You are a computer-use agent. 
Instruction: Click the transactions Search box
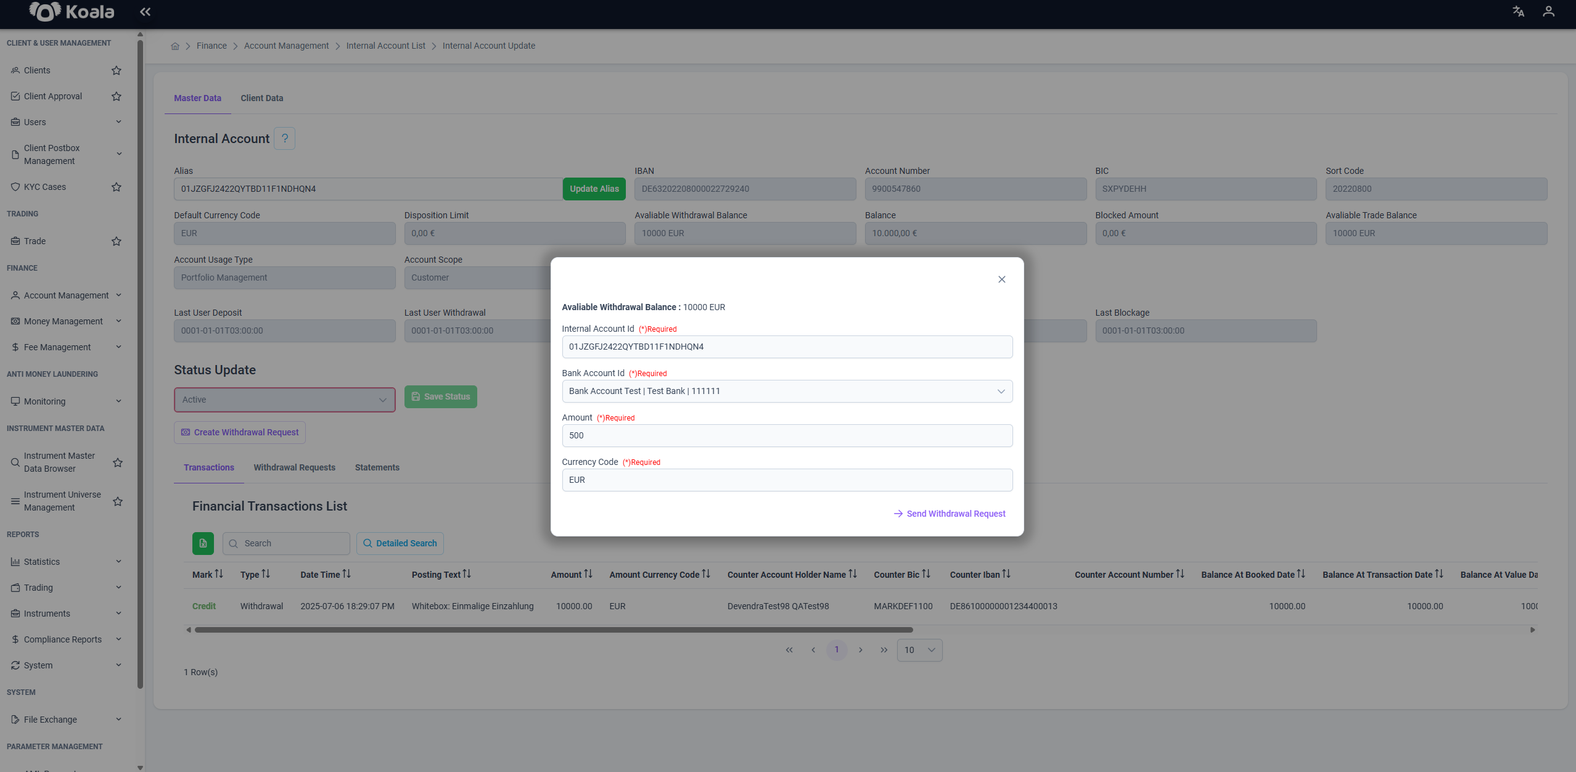[x=286, y=543]
